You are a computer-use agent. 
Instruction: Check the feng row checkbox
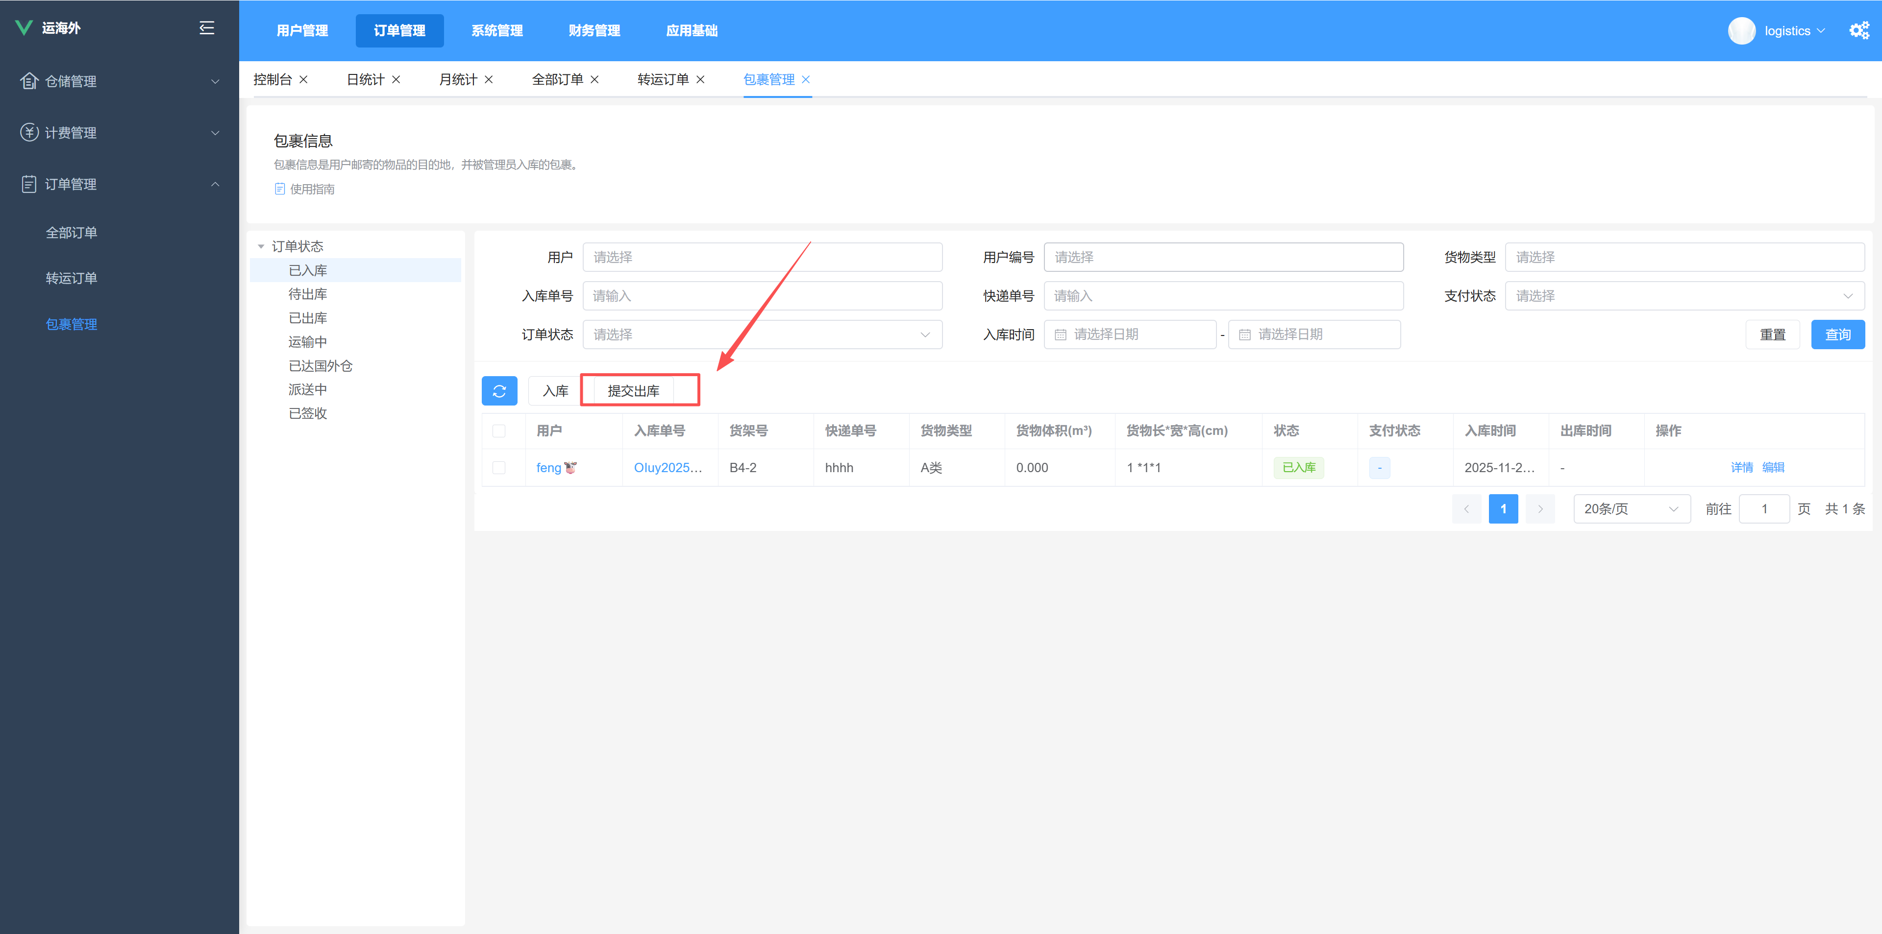coord(499,467)
